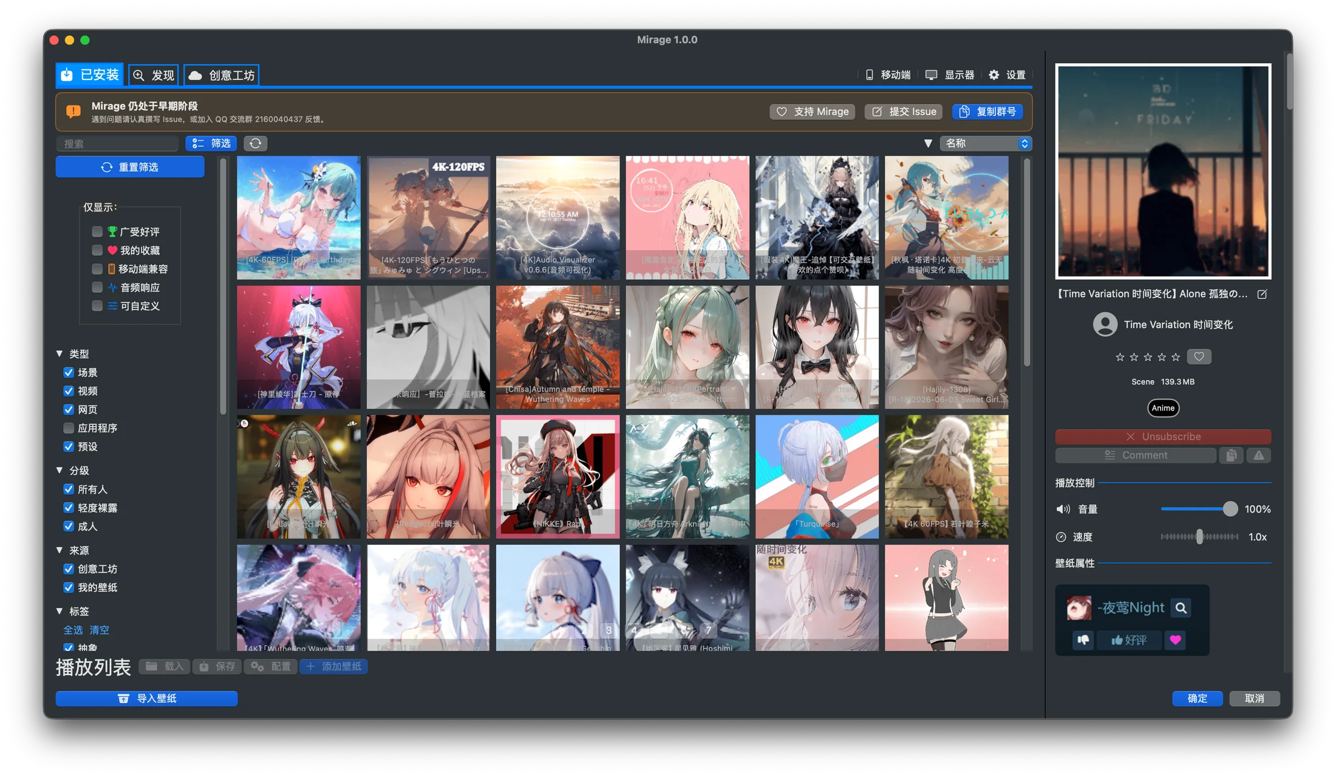Open 移动端 mobile panel
Screen dimensions: 1336x776
pos(888,75)
